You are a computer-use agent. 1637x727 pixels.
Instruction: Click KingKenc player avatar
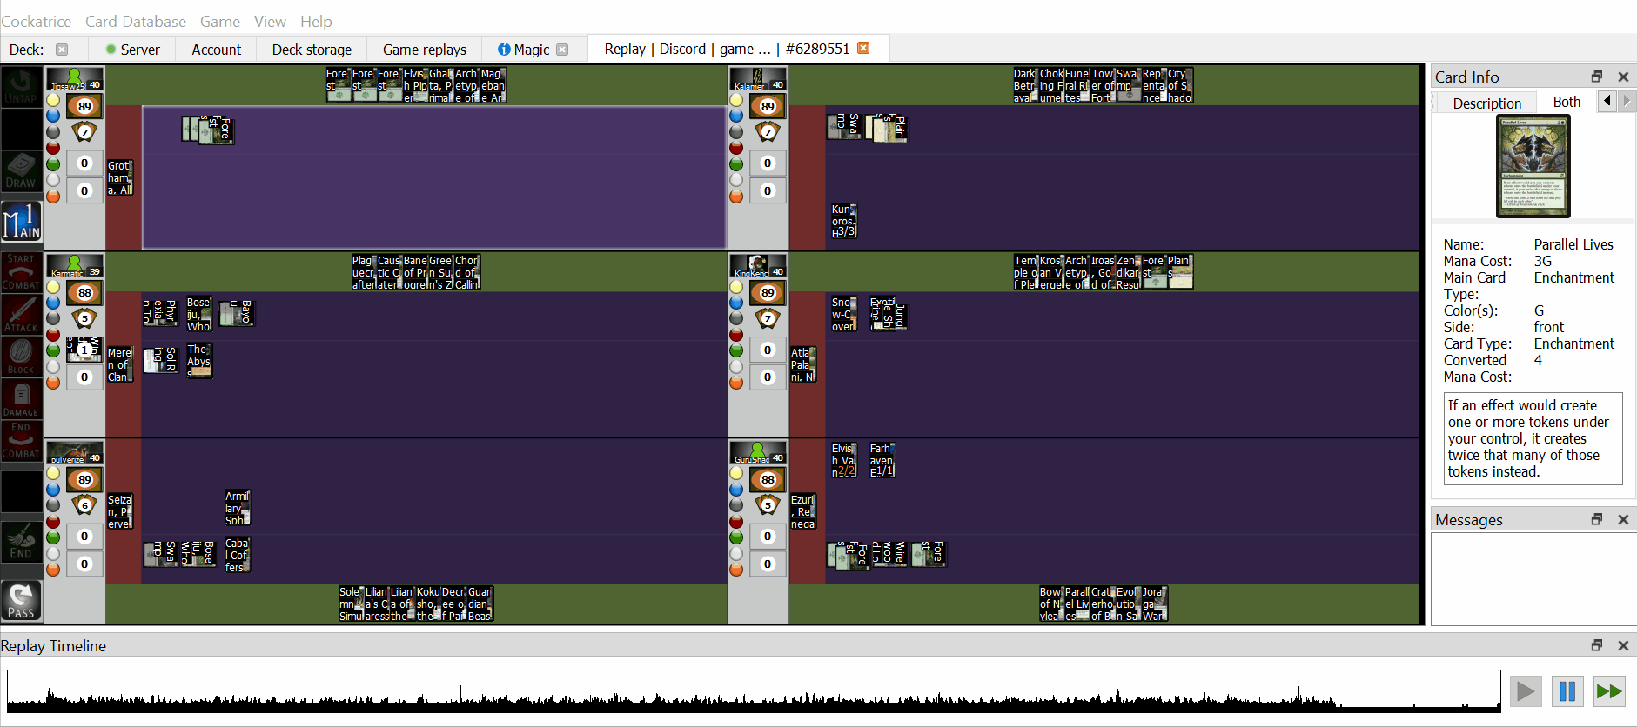758,266
